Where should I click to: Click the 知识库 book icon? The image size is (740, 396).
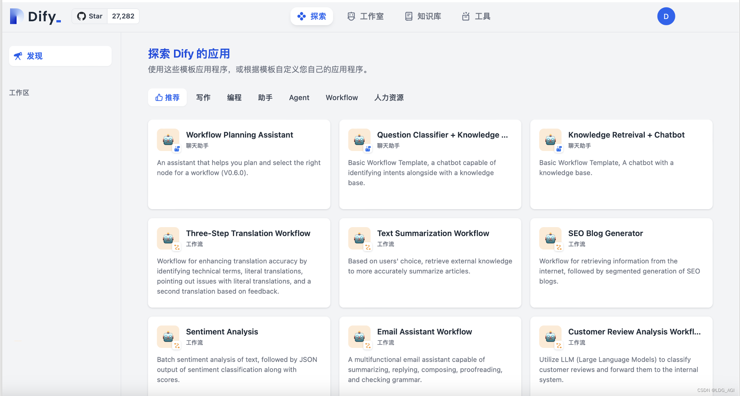(x=409, y=16)
